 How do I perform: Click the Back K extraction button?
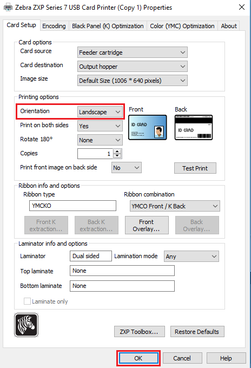coord(96,225)
